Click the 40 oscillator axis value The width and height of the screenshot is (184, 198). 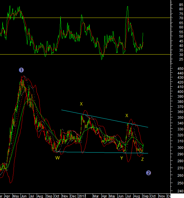click(181, 46)
